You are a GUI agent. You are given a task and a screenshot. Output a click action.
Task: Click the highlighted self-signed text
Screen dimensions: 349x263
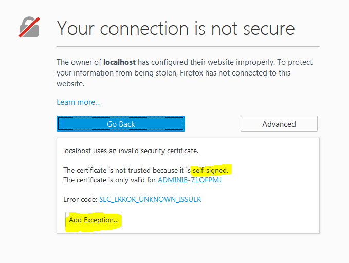210,170
